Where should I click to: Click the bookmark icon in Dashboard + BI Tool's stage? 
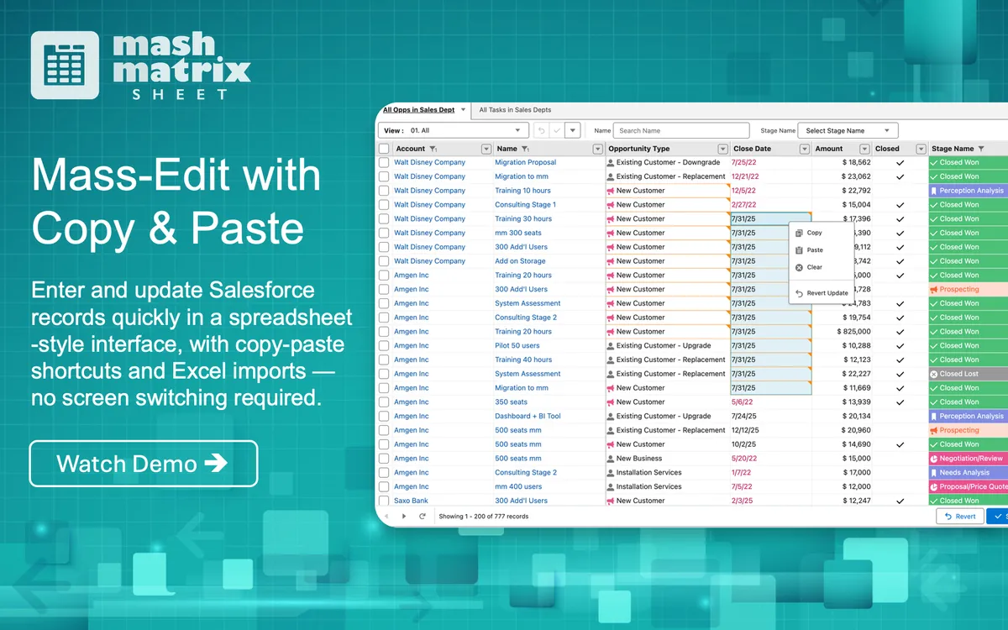pyautogui.click(x=934, y=416)
